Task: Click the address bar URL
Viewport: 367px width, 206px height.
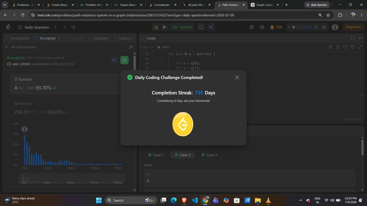Action: pyautogui.click(x=136, y=15)
